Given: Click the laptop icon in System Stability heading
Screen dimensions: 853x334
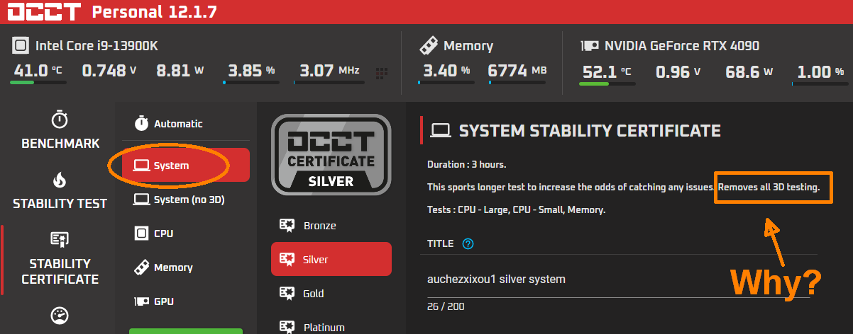Looking at the screenshot, I should tap(441, 131).
